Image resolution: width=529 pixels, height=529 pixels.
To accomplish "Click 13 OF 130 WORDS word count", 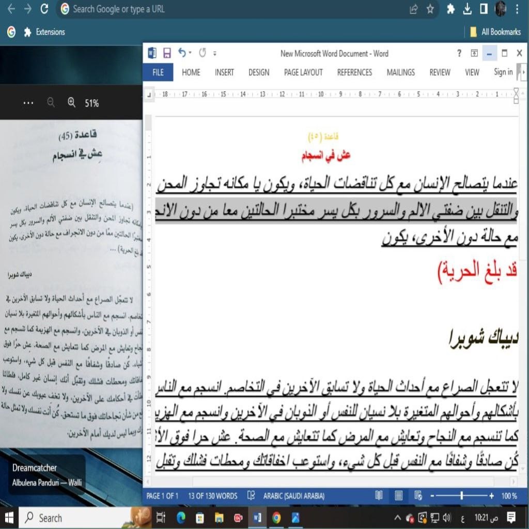I will (213, 495).
